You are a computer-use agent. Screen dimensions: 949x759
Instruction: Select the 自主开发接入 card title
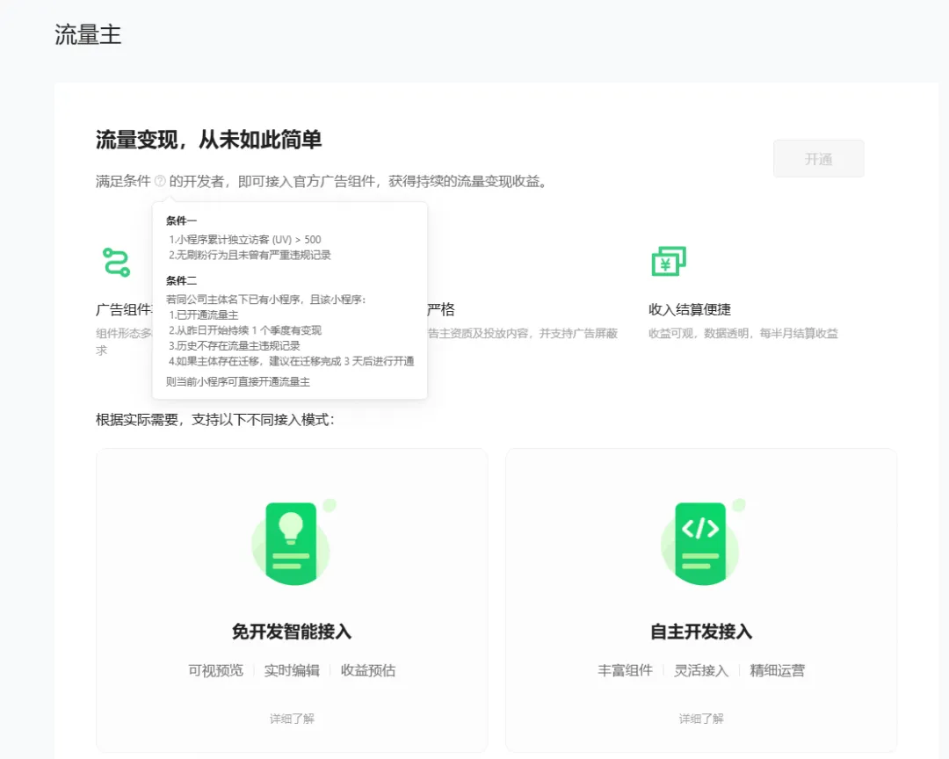(701, 632)
